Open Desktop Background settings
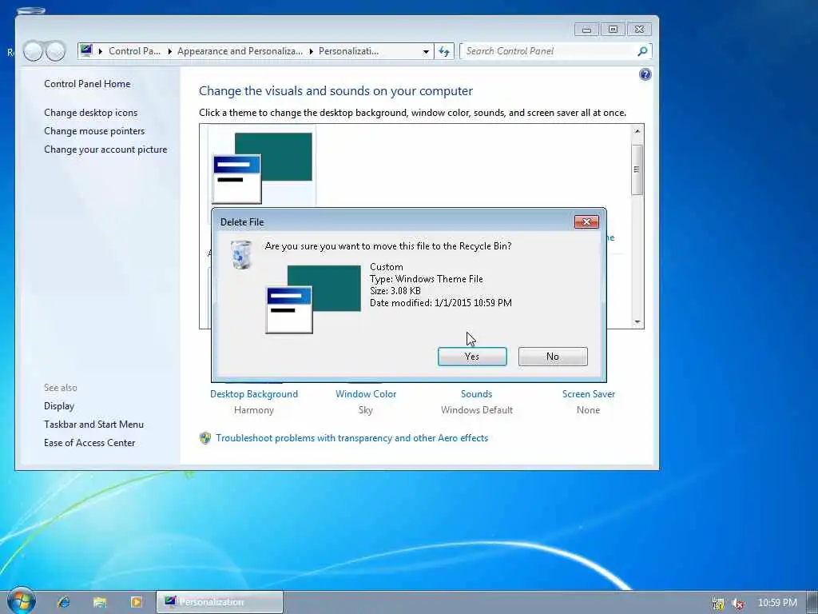The height and width of the screenshot is (614, 818). pyautogui.click(x=254, y=394)
